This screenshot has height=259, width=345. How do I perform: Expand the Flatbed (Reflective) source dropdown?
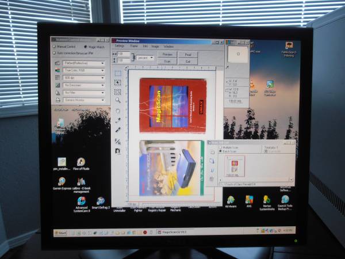83,63
